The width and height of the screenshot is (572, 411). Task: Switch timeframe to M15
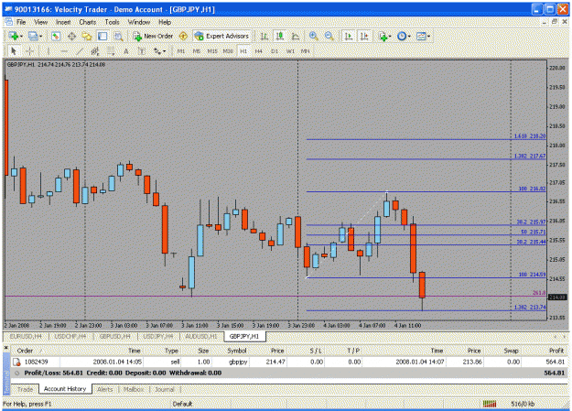212,51
